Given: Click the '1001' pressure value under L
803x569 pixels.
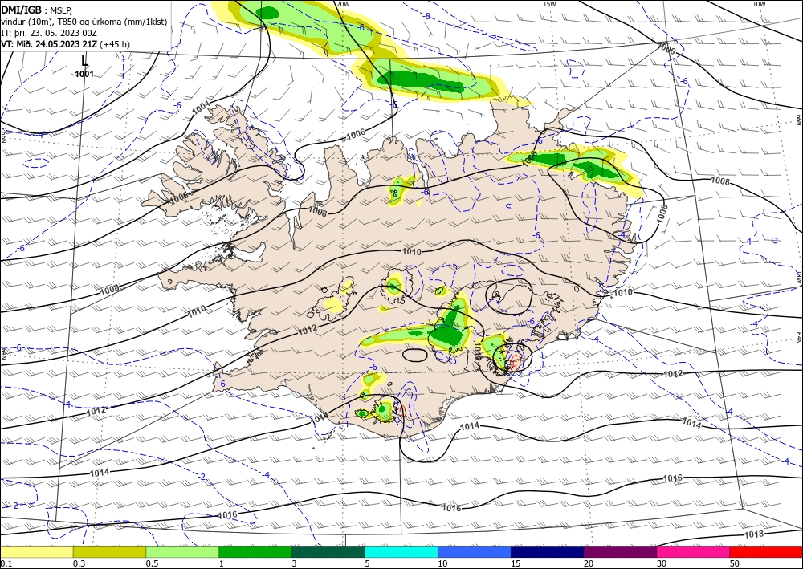Looking at the screenshot, I should tap(84, 74).
